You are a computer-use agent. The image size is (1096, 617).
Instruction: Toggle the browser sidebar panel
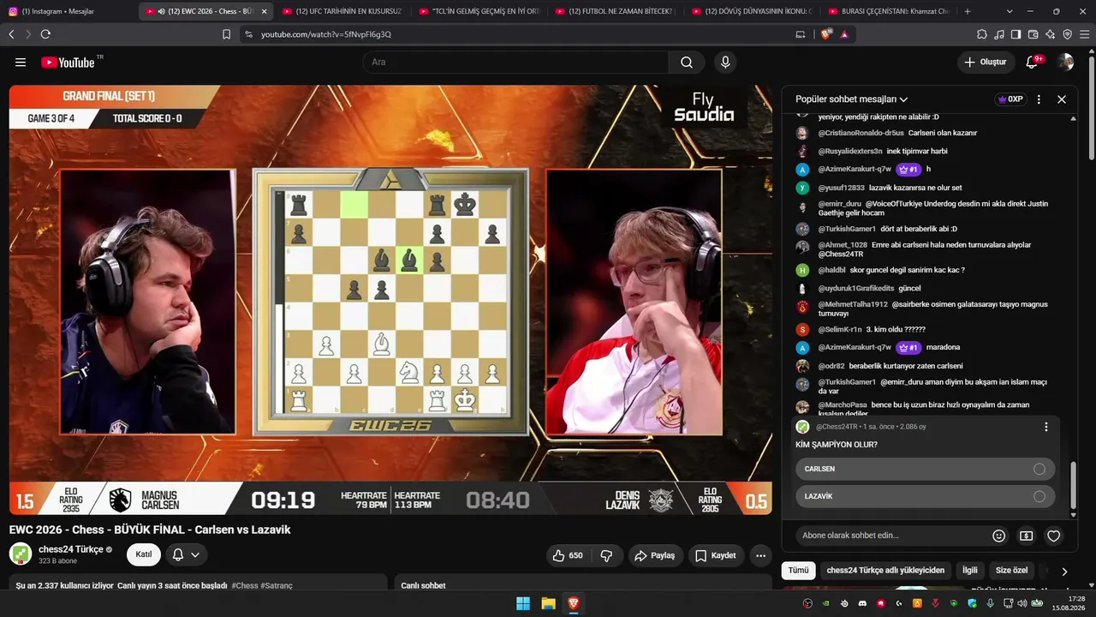[x=1016, y=34]
